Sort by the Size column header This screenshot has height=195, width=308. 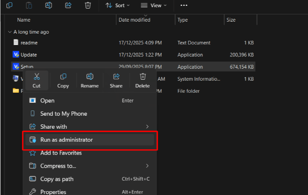tap(231, 20)
